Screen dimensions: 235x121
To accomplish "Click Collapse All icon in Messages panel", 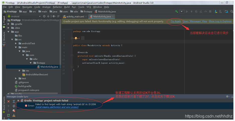I will [14, 106].
